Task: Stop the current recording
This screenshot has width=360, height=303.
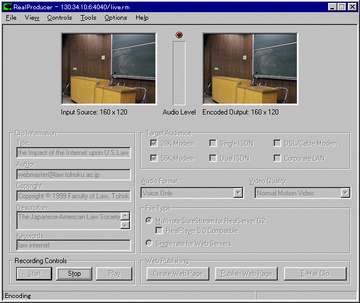Action: point(74,274)
